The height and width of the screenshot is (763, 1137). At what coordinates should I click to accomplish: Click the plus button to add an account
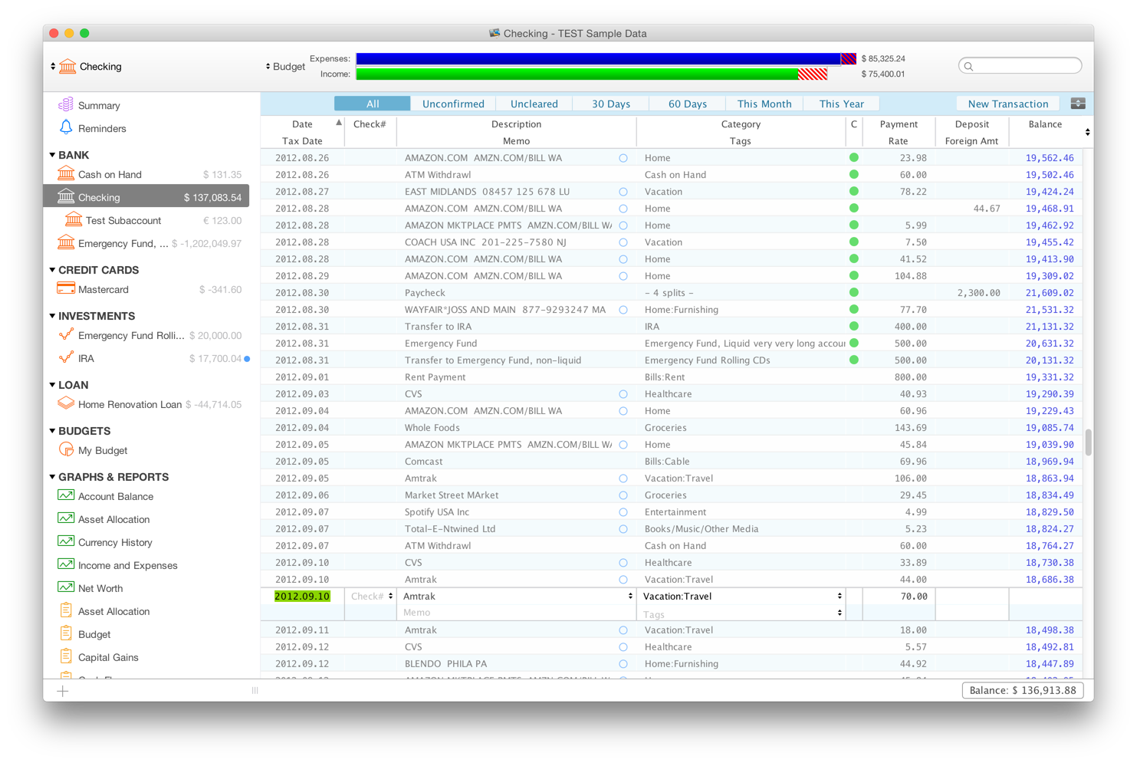(x=61, y=690)
